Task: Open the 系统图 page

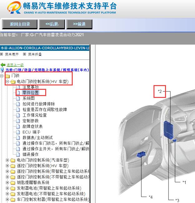Action: [28, 98]
